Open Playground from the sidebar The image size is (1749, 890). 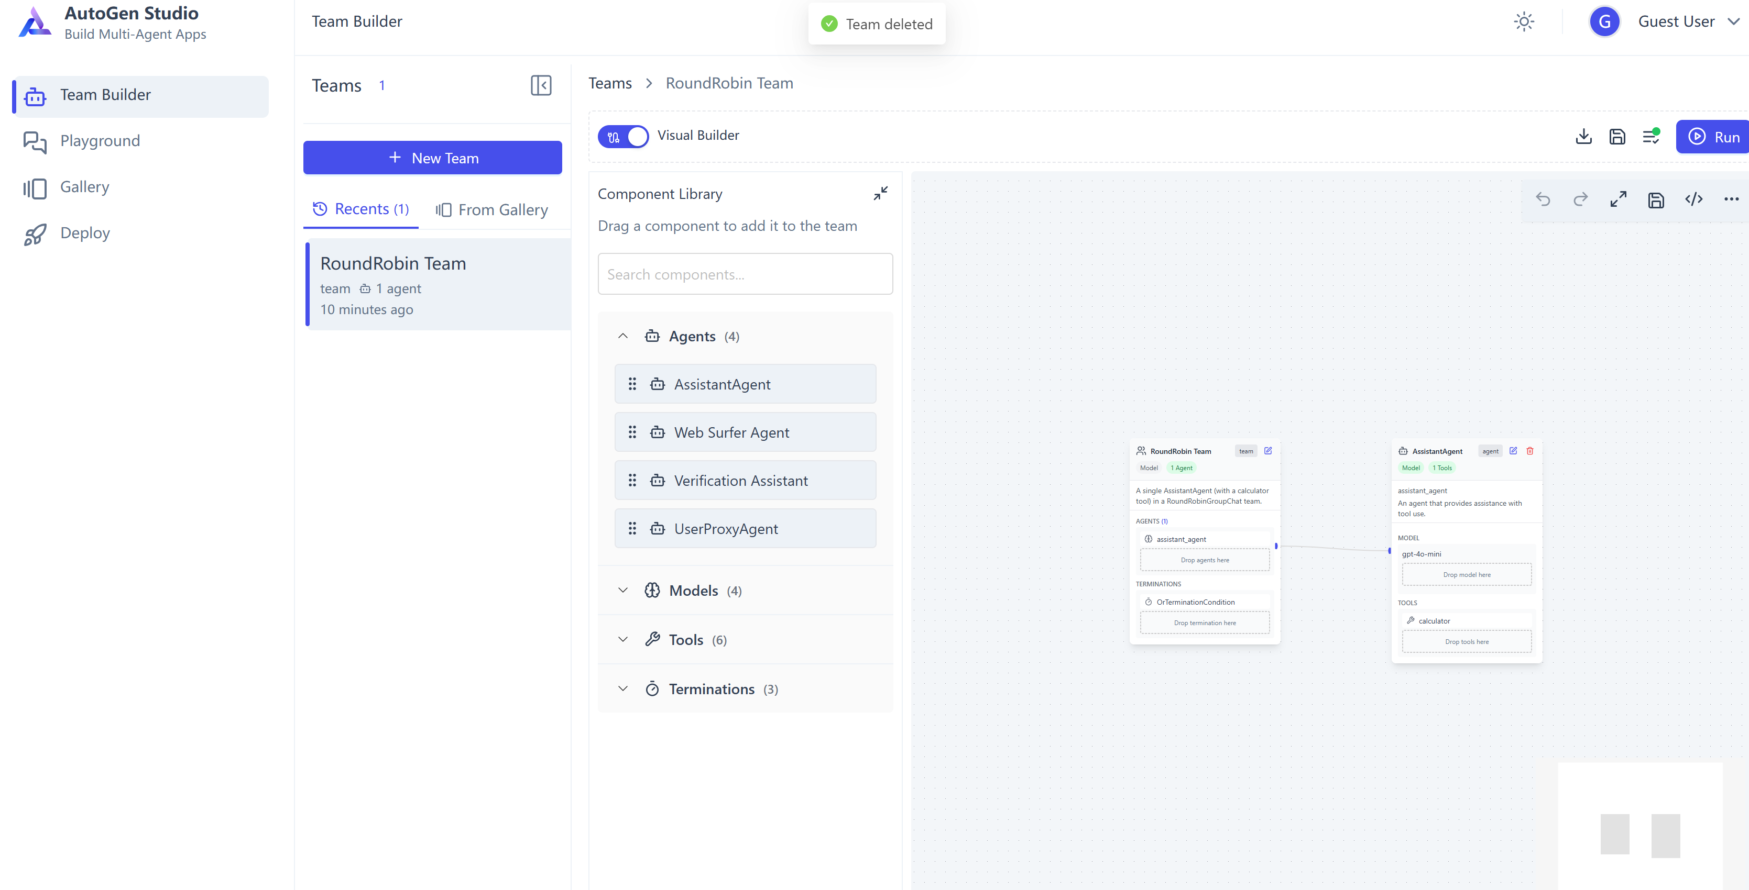click(100, 141)
